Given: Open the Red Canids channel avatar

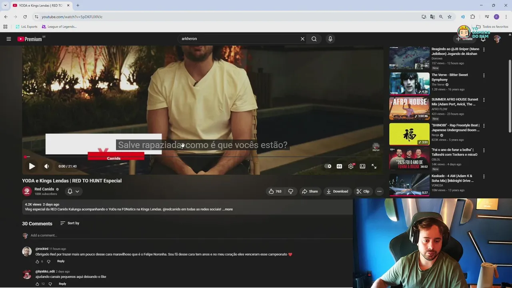Looking at the screenshot, I should (x=27, y=191).
